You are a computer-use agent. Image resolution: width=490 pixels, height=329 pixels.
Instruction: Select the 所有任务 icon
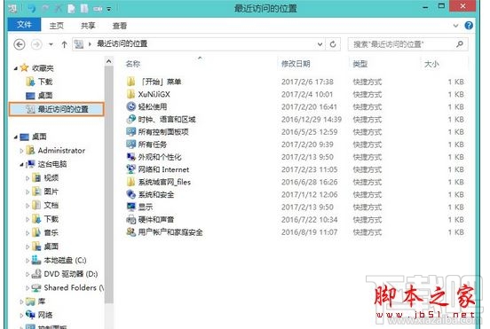tap(131, 145)
